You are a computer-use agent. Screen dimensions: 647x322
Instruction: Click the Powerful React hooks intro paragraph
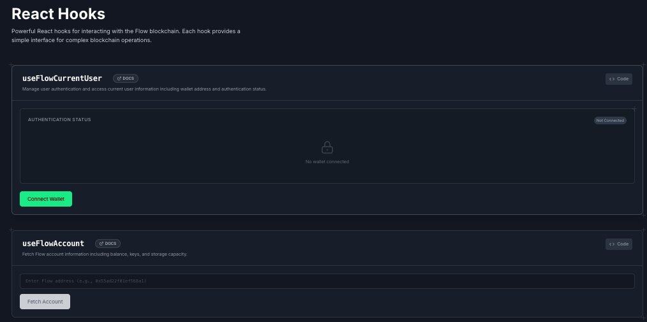click(x=125, y=36)
